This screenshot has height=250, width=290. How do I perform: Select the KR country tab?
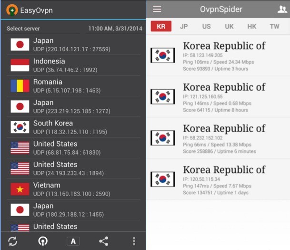pyautogui.click(x=161, y=26)
